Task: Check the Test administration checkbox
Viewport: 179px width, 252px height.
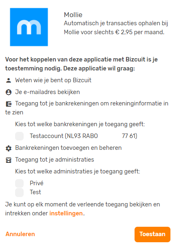Action: [x=19, y=193]
